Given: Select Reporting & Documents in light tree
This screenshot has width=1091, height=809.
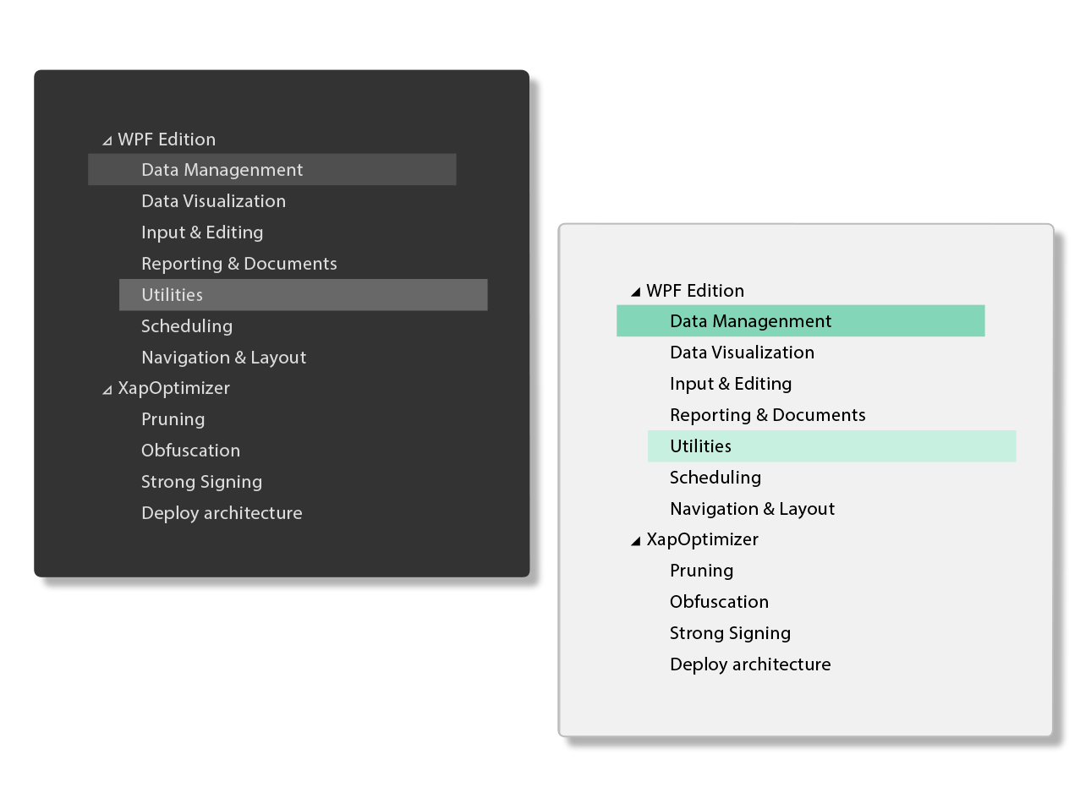Looking at the screenshot, I should 768,415.
